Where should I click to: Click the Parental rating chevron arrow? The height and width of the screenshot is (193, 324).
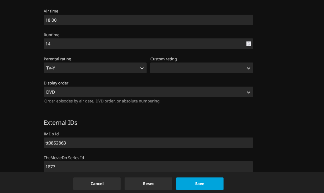click(x=142, y=68)
